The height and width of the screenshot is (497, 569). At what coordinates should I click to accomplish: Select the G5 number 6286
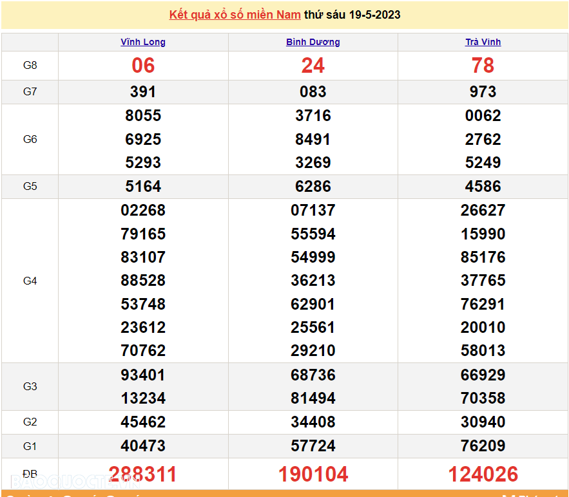pos(313,187)
